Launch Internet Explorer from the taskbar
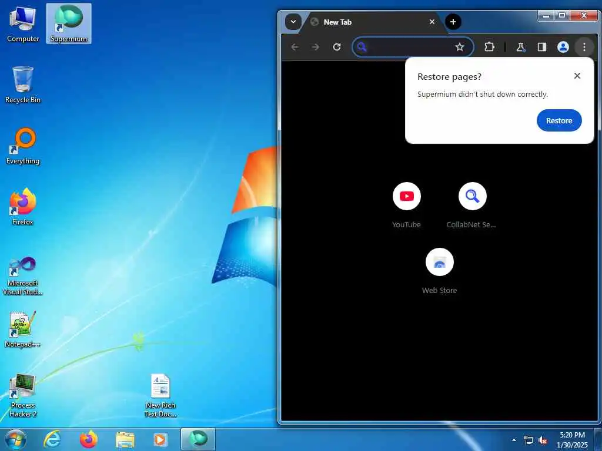Screen dimensions: 602x451 point(52,439)
